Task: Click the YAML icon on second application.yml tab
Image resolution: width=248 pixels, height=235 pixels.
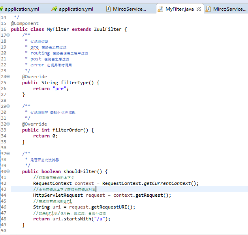Action: (x=54, y=9)
